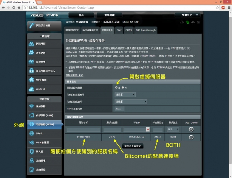
Task: Click the browser home icon
Action: pyautogui.click(x=19, y=8)
